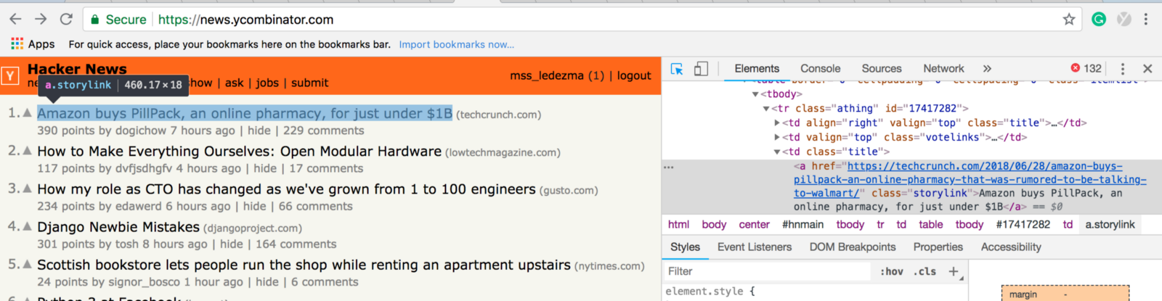Show more DevTools tabs via the chevron

[987, 69]
